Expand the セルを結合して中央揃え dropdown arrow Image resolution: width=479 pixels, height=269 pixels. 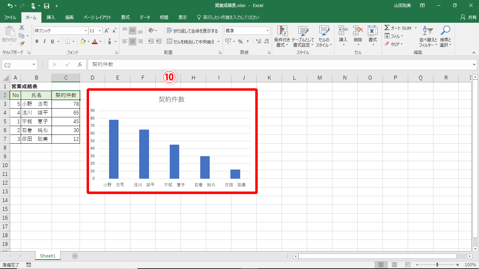[x=219, y=41]
